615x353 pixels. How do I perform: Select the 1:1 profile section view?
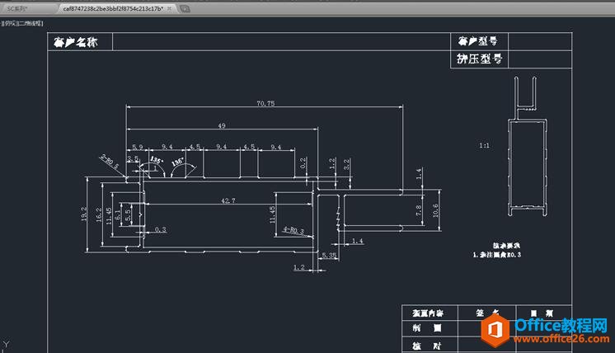click(x=527, y=146)
